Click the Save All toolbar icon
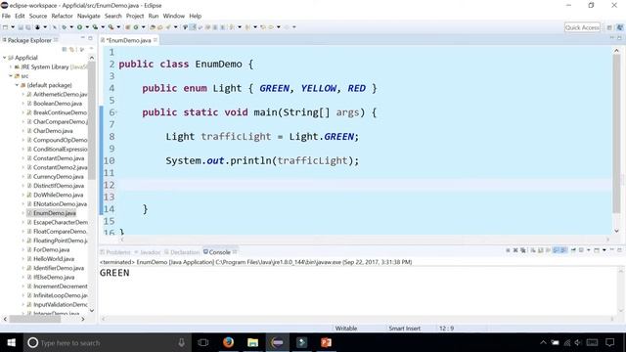This screenshot has height=352, width=626. pyautogui.click(x=28, y=27)
